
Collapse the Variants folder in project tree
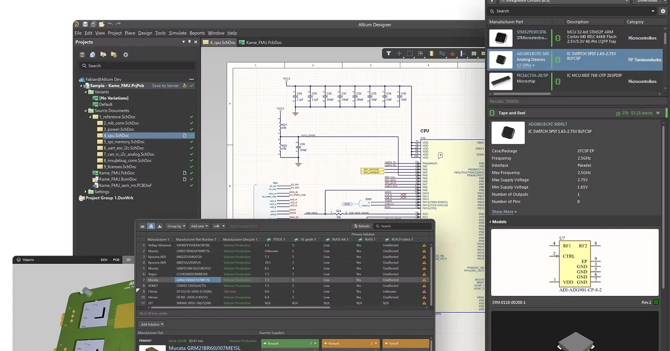pyautogui.click(x=86, y=92)
